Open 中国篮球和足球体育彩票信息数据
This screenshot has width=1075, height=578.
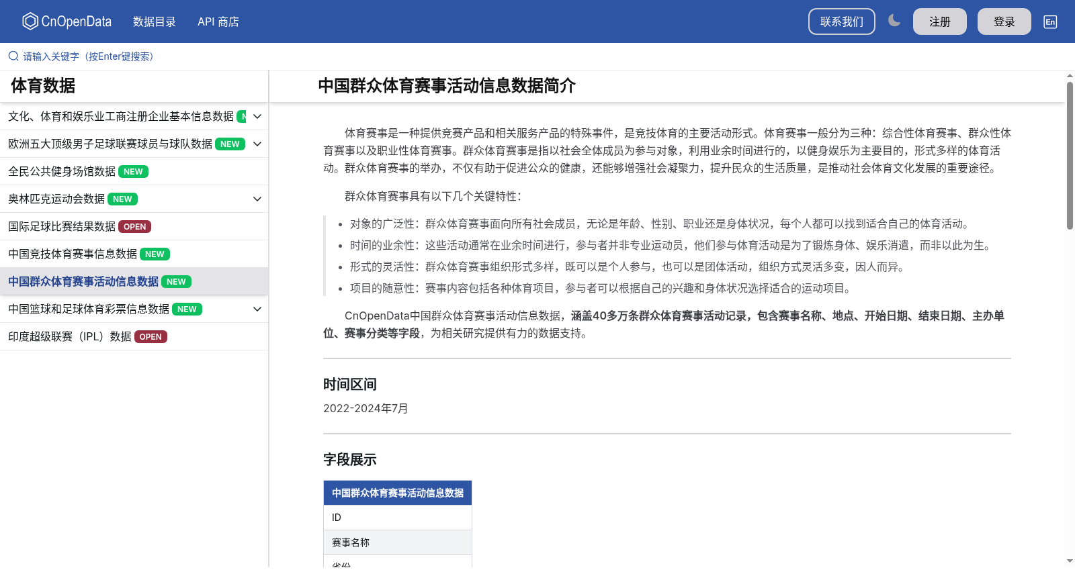(x=89, y=309)
